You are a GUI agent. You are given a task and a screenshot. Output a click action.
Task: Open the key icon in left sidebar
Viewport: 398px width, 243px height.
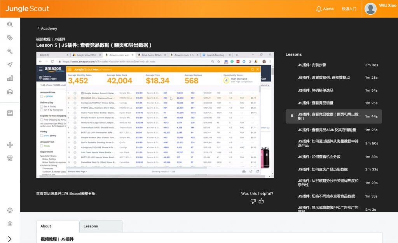[10, 51]
